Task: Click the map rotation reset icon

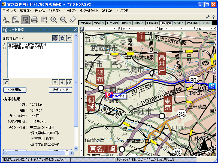Action: pos(81,29)
